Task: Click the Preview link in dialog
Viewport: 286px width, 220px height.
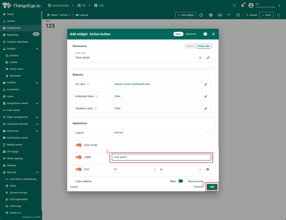Action: click(198, 187)
